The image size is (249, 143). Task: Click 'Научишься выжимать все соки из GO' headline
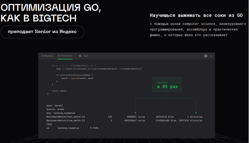(x=196, y=15)
